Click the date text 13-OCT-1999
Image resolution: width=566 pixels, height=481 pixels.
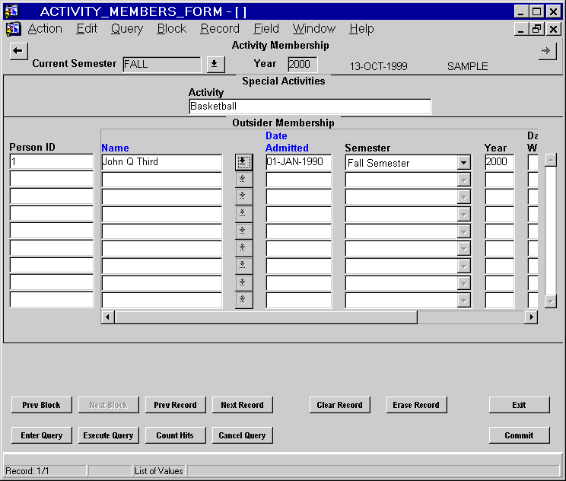tap(378, 66)
